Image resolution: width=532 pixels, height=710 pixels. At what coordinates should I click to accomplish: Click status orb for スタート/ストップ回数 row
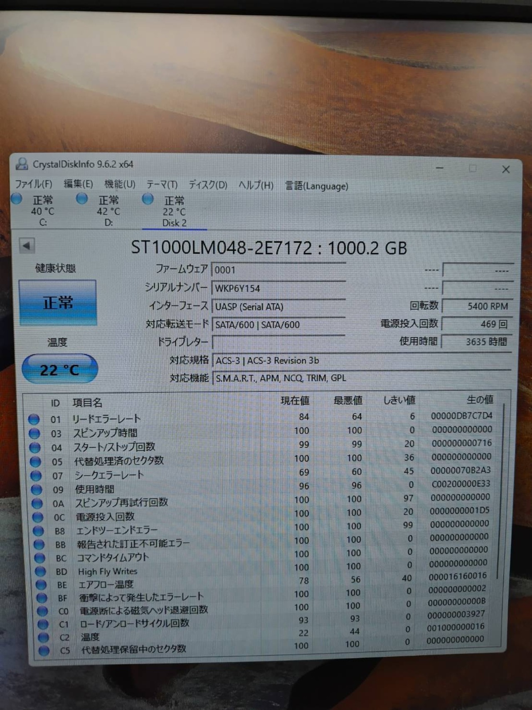tap(35, 447)
